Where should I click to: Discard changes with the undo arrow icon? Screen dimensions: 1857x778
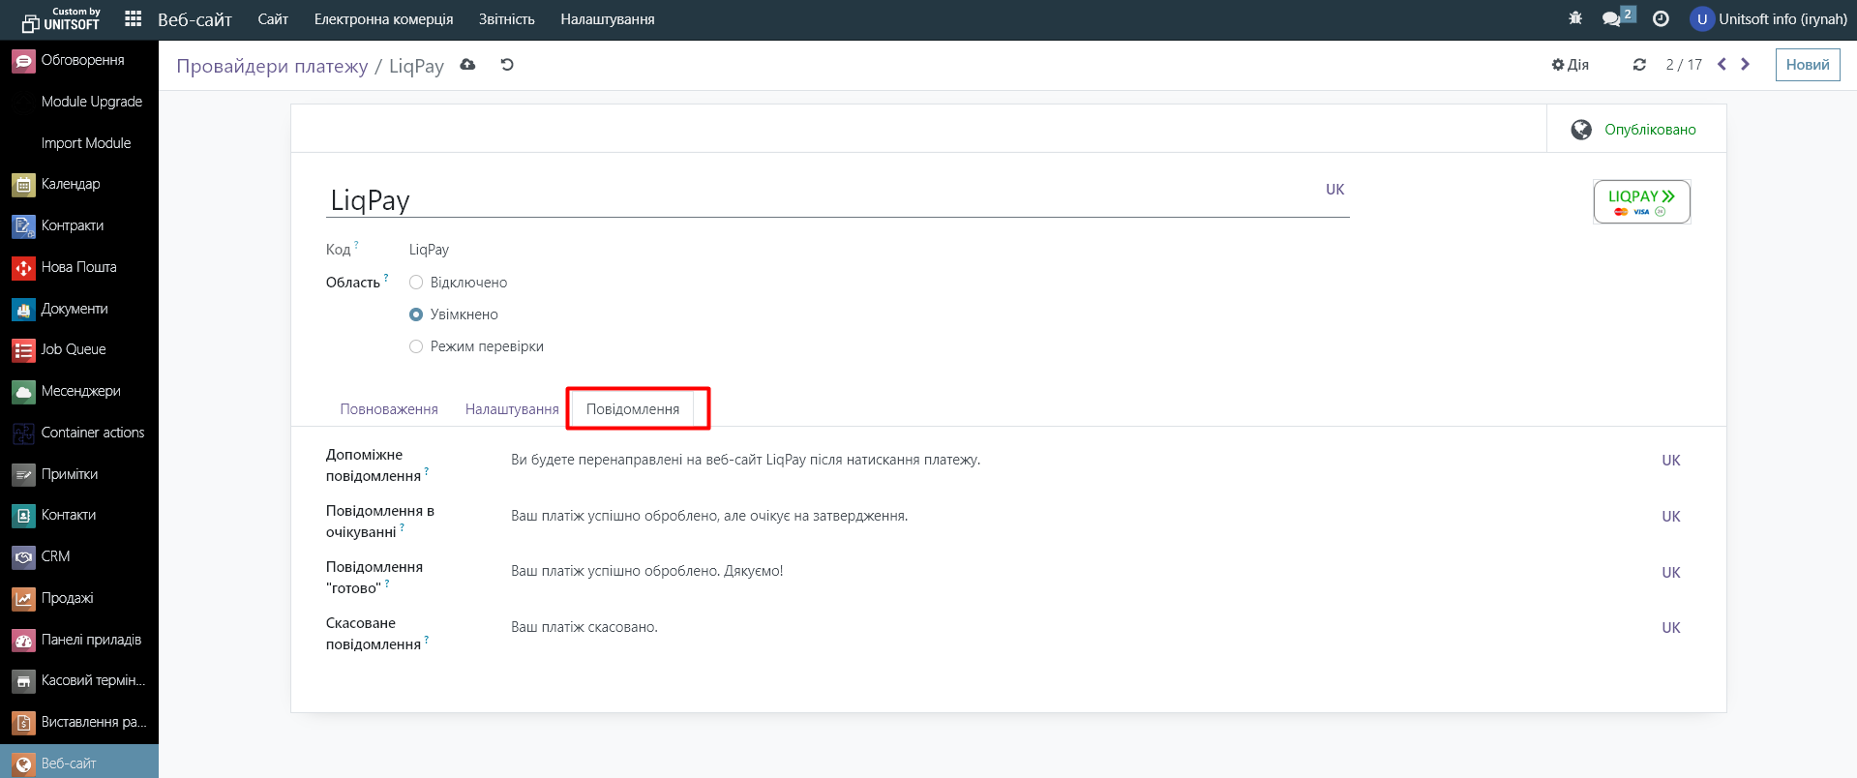click(x=507, y=65)
